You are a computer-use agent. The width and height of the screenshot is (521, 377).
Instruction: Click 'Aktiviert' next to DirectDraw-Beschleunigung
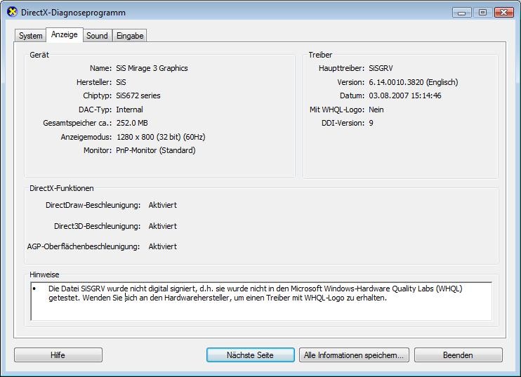(x=162, y=205)
